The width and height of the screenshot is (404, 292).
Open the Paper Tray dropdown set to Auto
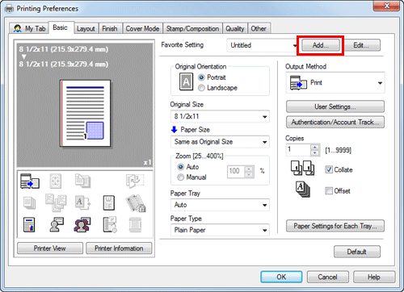click(220, 205)
